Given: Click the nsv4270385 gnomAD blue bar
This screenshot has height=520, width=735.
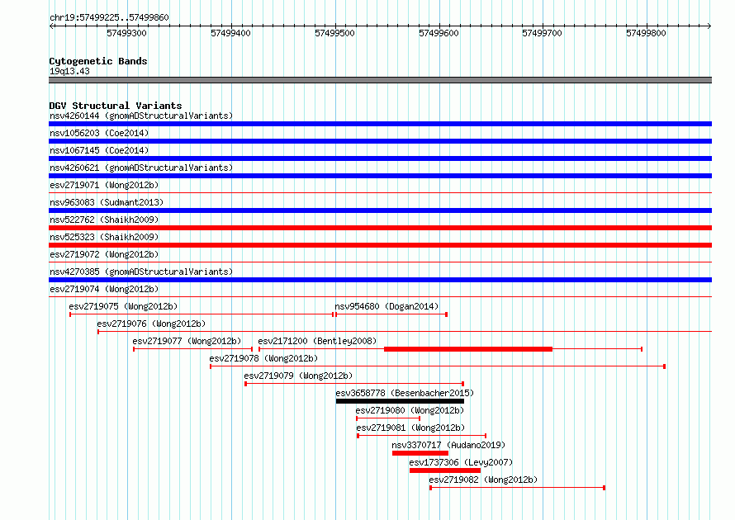Looking at the screenshot, I should pos(380,280).
